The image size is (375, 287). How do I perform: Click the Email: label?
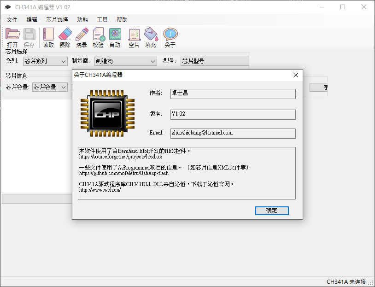click(x=157, y=133)
